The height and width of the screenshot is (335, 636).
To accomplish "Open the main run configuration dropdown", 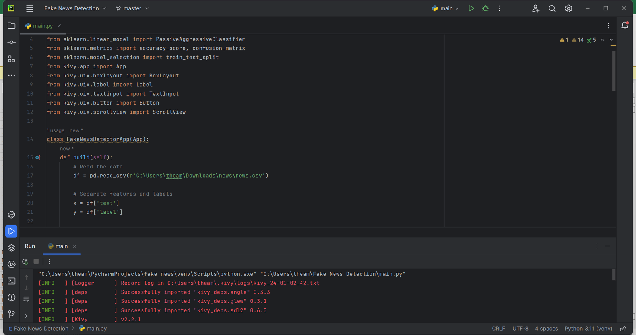I will point(446,8).
